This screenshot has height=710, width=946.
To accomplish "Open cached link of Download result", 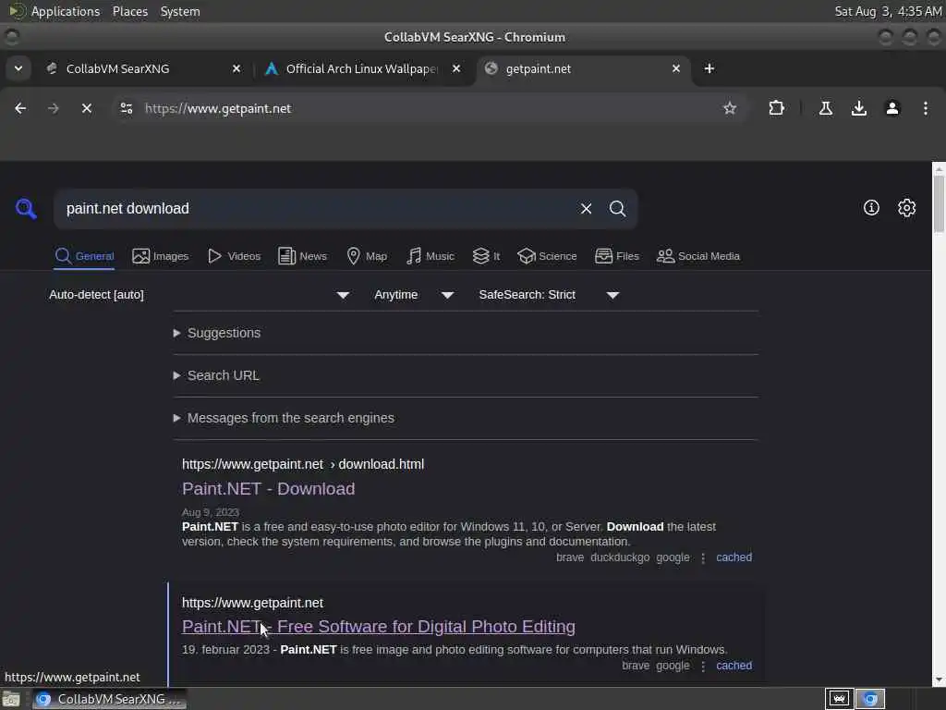I will [x=734, y=557].
